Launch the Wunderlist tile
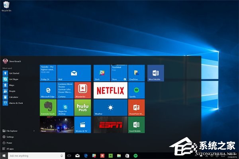Image resolution: width=239 pixels, height=159 pixels. click(x=82, y=90)
